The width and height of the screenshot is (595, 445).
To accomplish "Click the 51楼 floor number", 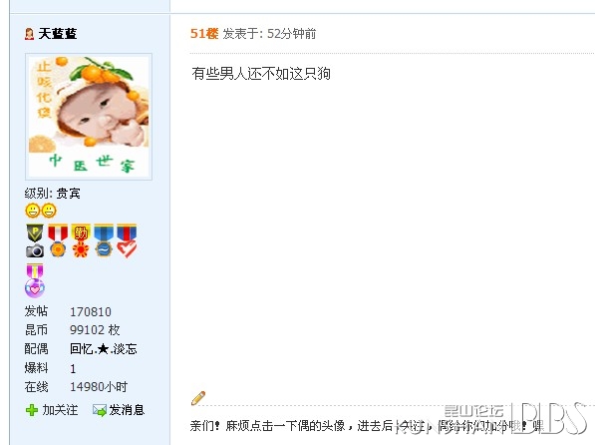I will click(204, 34).
